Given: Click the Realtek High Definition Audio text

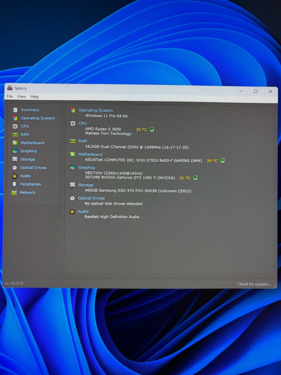Looking at the screenshot, I should pyautogui.click(x=112, y=217).
